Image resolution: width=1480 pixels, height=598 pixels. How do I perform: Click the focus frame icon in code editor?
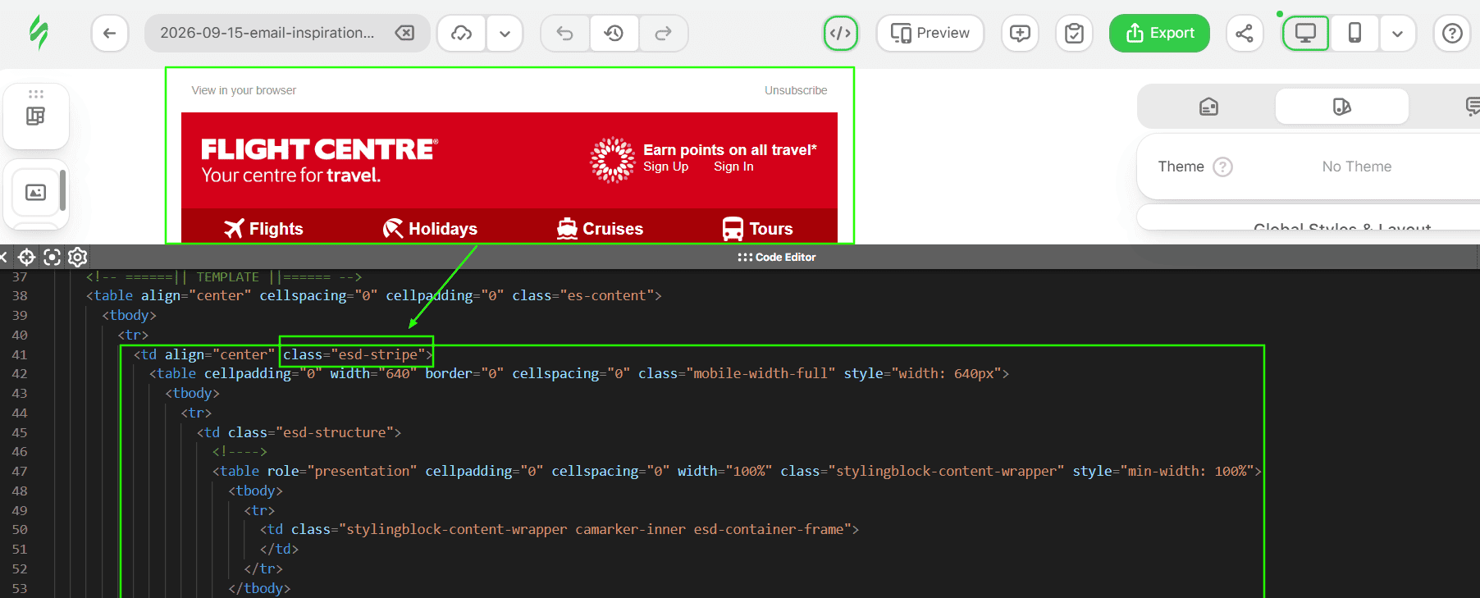(x=52, y=257)
